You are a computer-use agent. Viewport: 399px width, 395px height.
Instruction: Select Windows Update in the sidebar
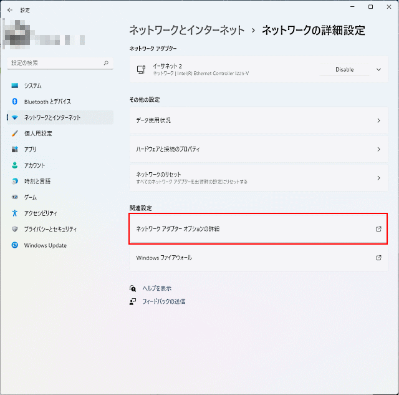(60, 245)
